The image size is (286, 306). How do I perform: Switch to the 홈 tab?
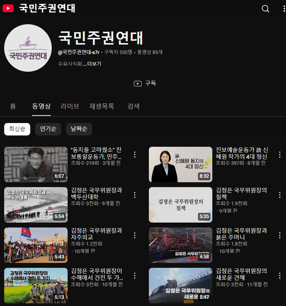pos(13,106)
